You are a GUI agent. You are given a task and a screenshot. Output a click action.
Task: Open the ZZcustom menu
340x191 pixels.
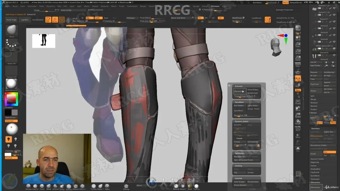[215, 6]
